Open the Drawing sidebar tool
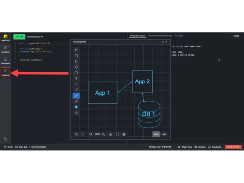Image resolution: width=244 pixels, height=183 pixels. tap(5, 72)
